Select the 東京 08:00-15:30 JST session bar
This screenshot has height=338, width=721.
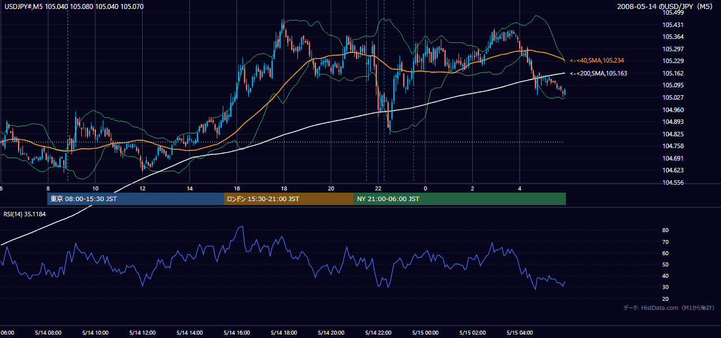(135, 199)
